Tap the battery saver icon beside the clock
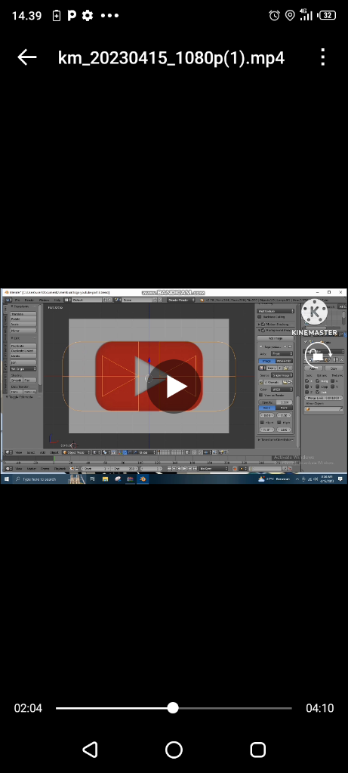The image size is (348, 773). point(56,15)
